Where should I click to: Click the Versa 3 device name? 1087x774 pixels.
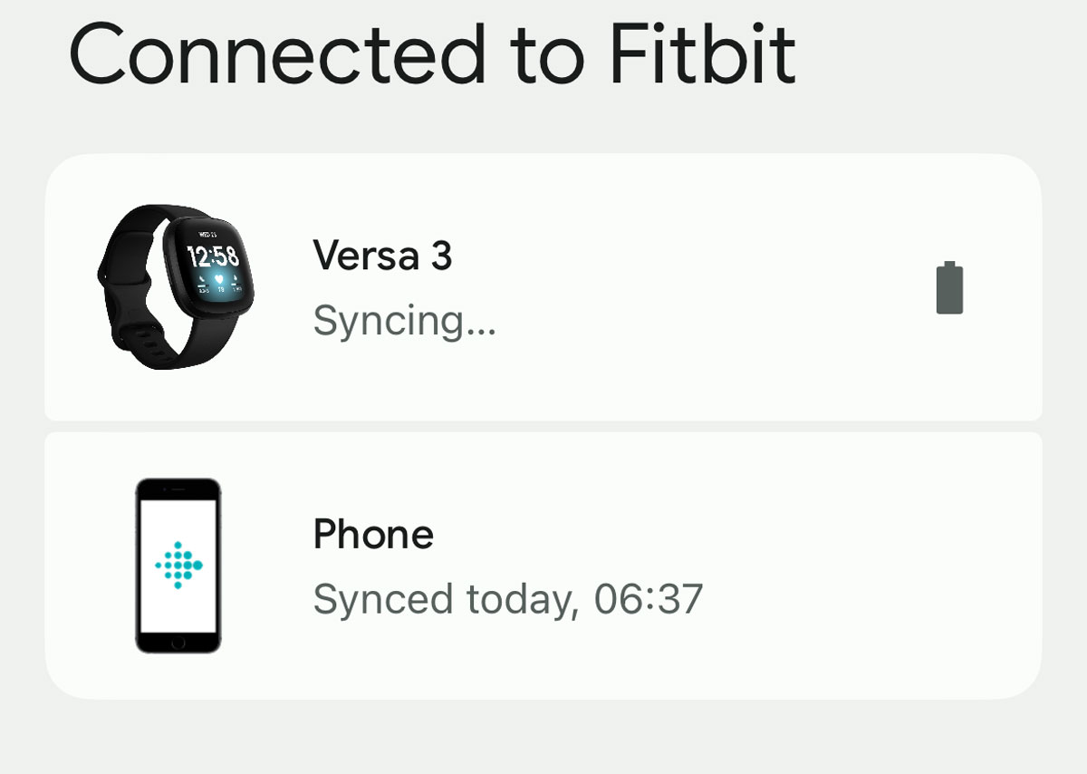[x=380, y=256]
